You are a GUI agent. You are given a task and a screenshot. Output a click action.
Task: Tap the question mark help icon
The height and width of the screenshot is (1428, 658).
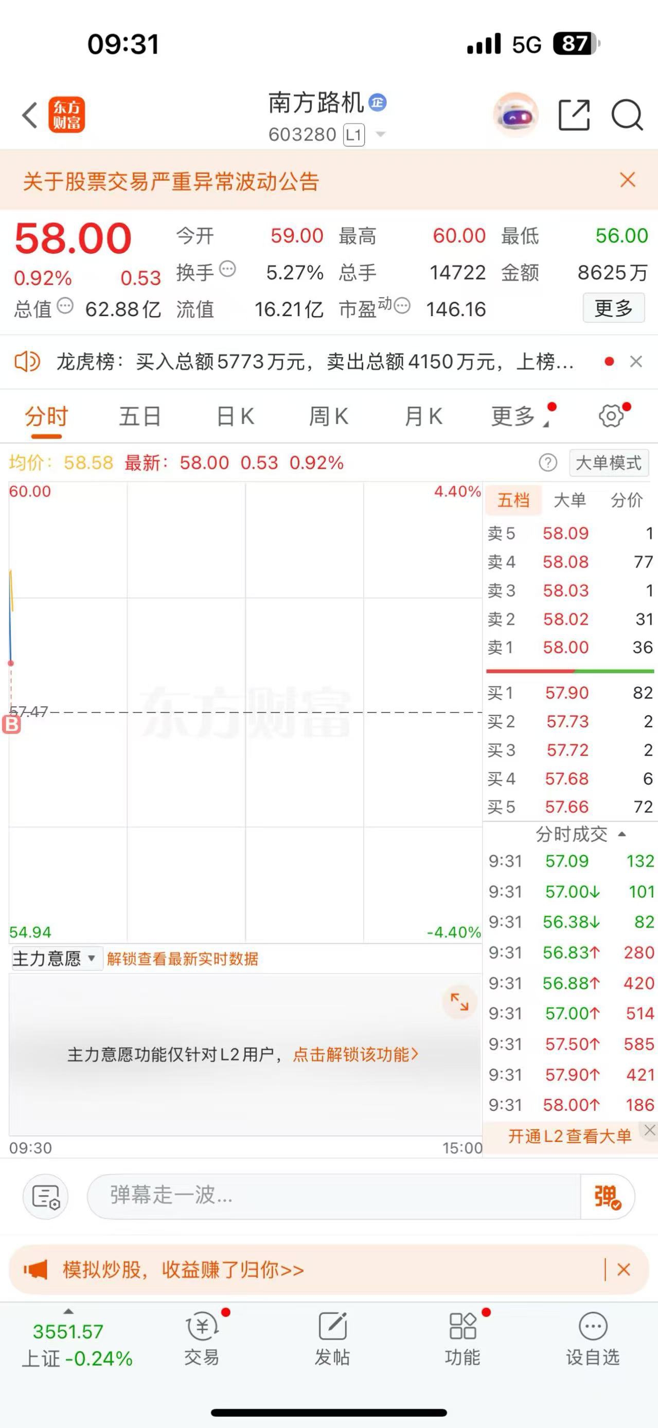(548, 462)
